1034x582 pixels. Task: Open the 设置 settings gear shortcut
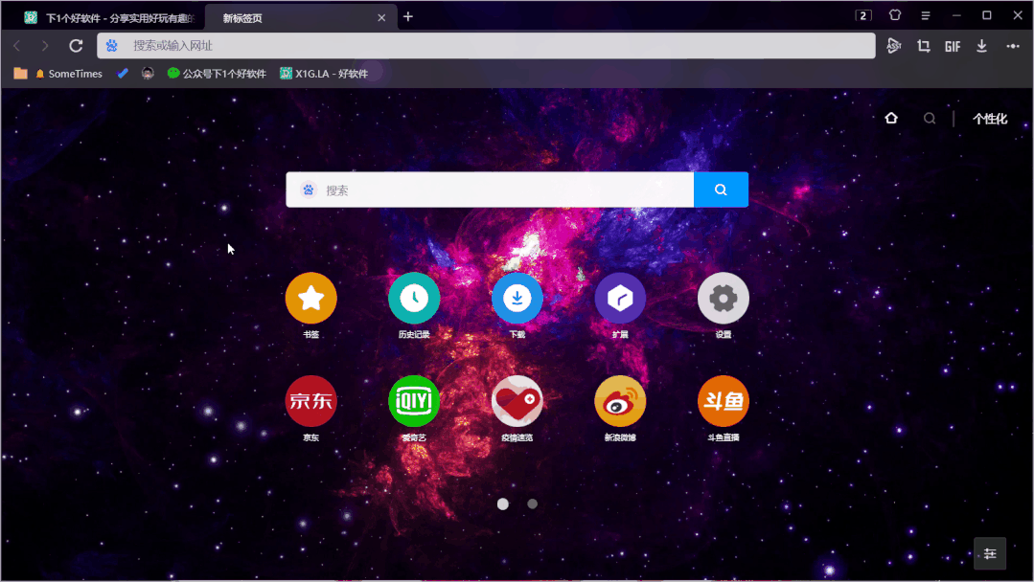click(724, 299)
